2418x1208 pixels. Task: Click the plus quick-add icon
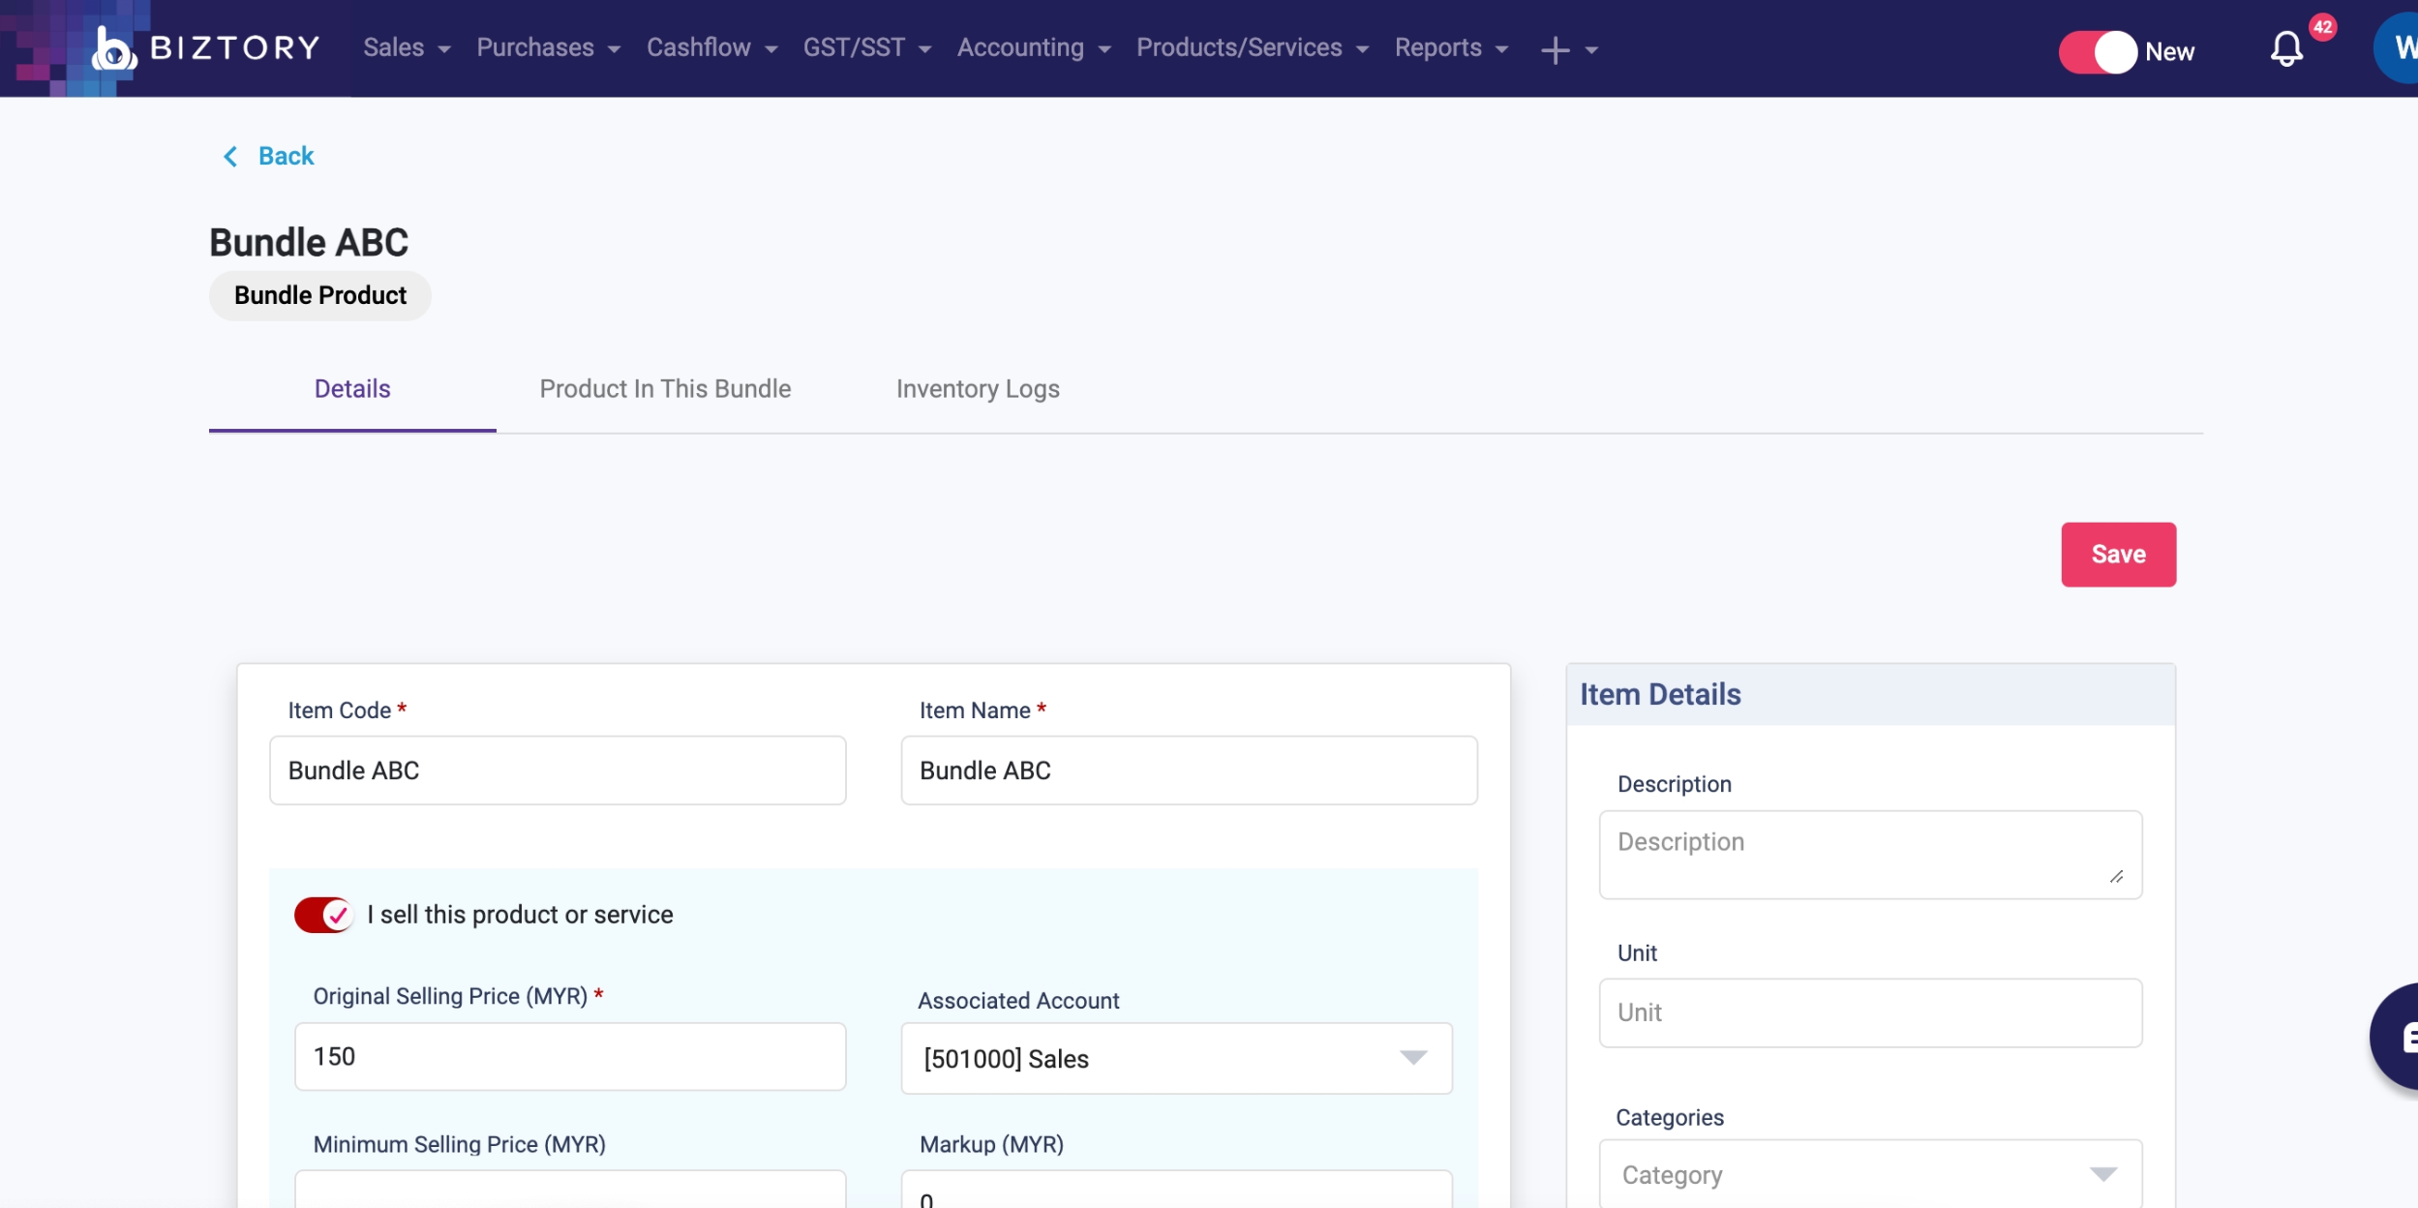point(1555,49)
